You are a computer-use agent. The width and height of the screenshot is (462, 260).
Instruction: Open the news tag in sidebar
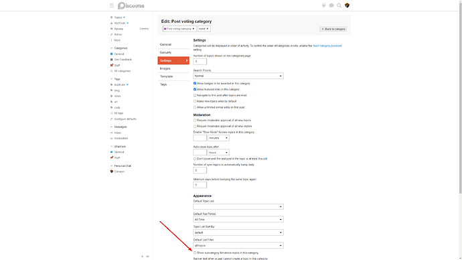117,96
